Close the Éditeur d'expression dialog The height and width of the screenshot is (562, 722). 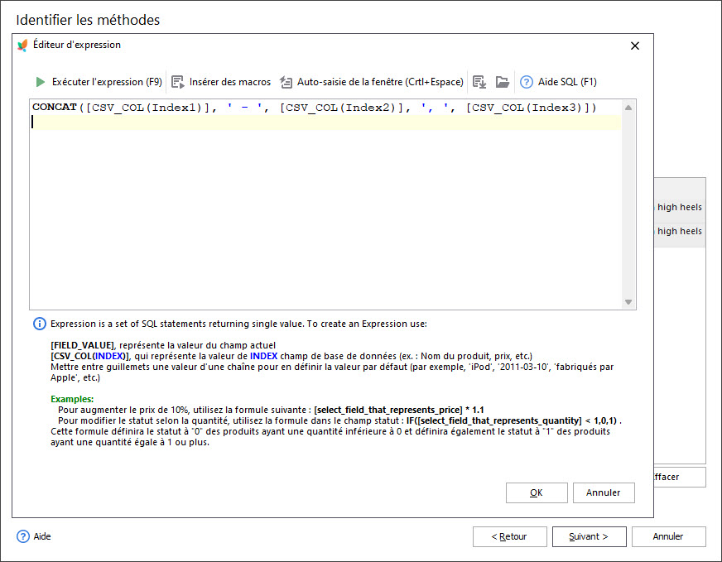pos(635,46)
